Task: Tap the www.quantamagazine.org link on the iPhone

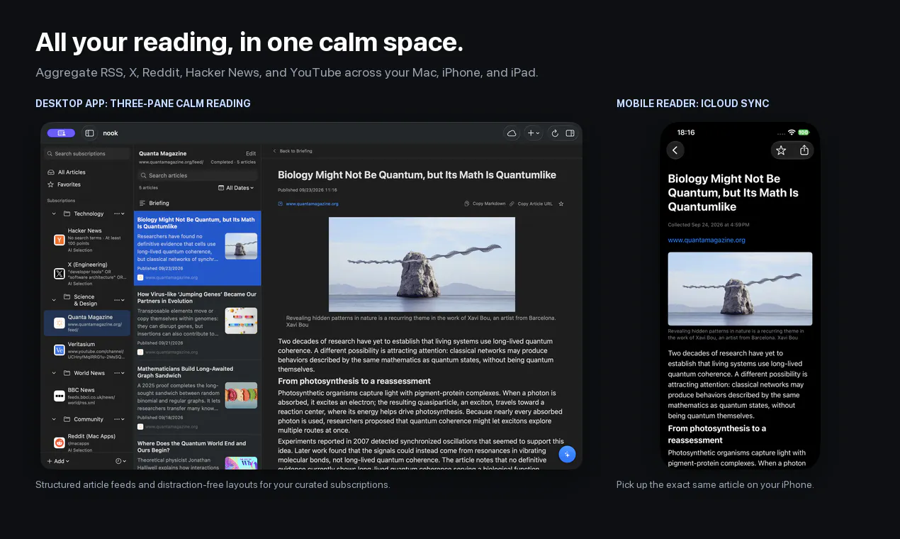Action: 707,240
